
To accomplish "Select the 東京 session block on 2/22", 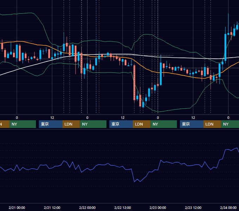I will point(121,124).
